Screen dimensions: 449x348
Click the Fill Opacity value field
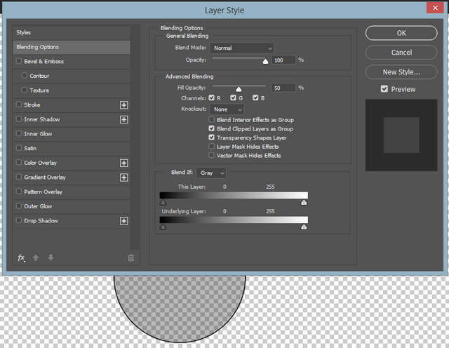[x=283, y=88]
